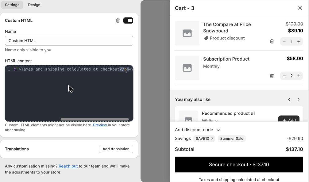Click inside the HTML content code editor
This screenshot has height=182, width=309.
point(69,93)
